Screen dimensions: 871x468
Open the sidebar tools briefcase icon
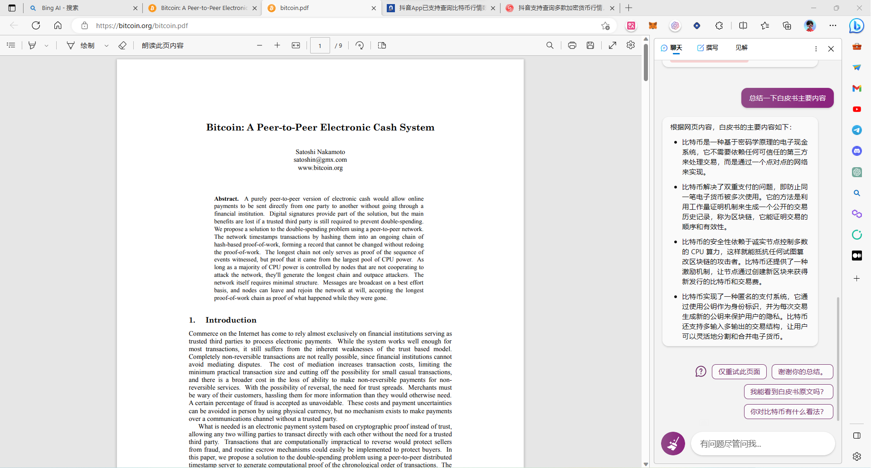857,47
